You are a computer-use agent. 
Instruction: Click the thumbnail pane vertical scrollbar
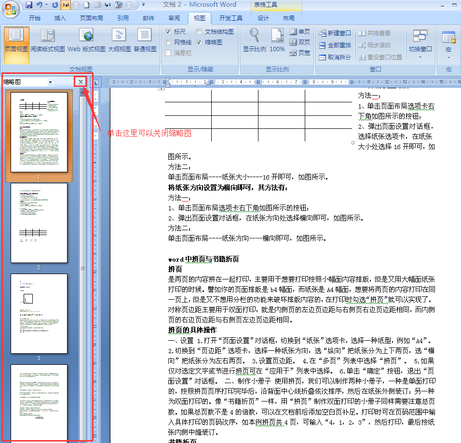pyautogui.click(x=82, y=268)
